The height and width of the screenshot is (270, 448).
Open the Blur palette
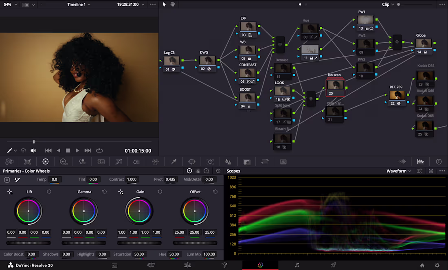click(x=228, y=162)
